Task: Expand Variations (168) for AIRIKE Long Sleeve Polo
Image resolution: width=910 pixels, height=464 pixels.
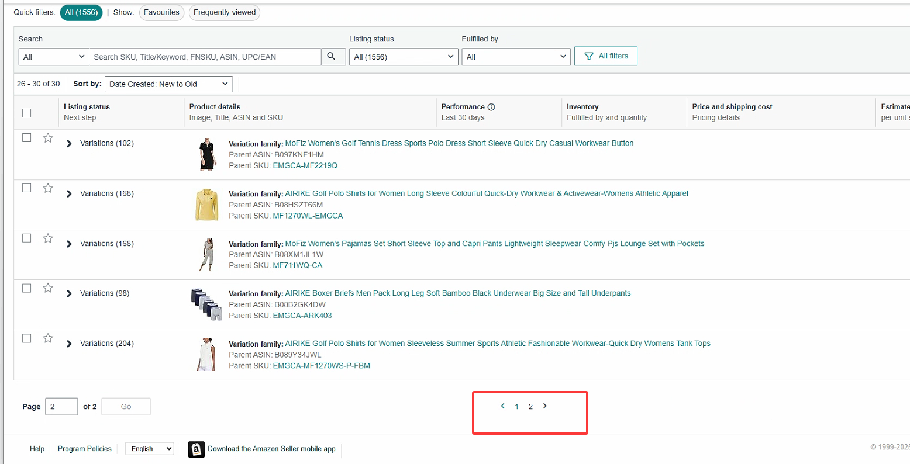Action: click(69, 194)
